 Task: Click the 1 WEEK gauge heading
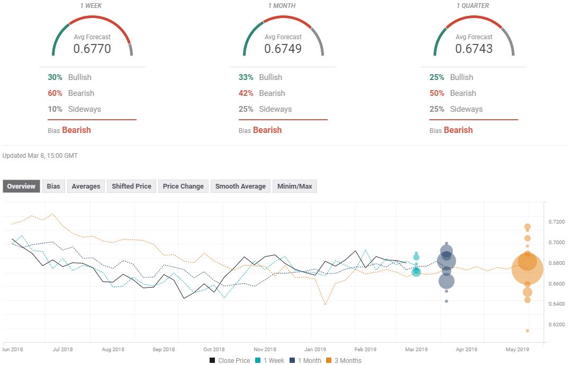91,6
